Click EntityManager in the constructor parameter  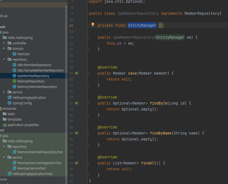(170, 37)
